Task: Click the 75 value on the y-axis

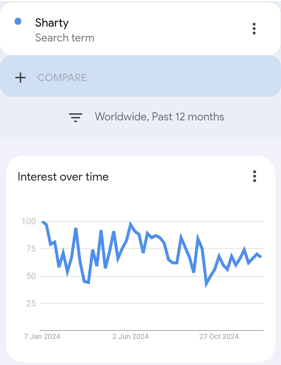Action: (31, 249)
